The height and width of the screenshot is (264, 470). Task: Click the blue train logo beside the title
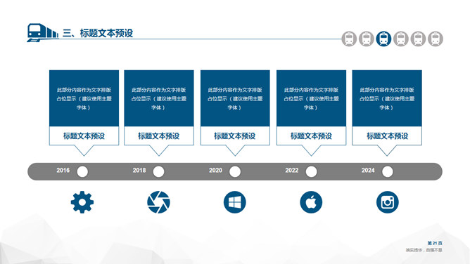(43, 32)
